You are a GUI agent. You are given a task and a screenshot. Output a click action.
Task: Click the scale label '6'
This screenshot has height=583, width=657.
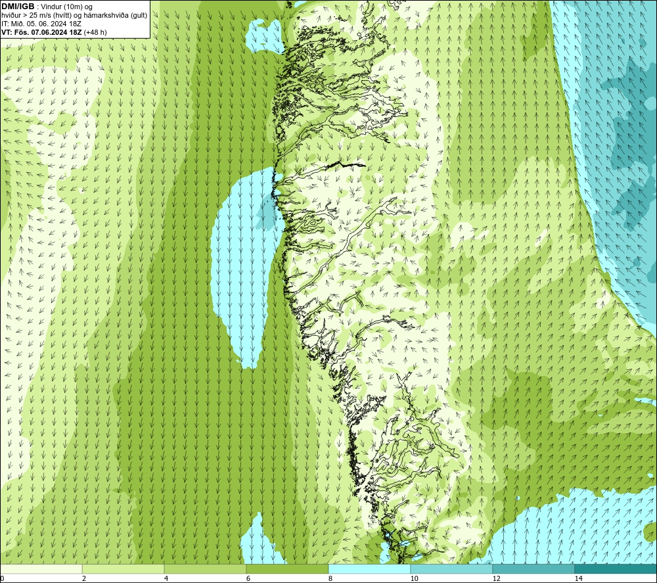coord(248,578)
